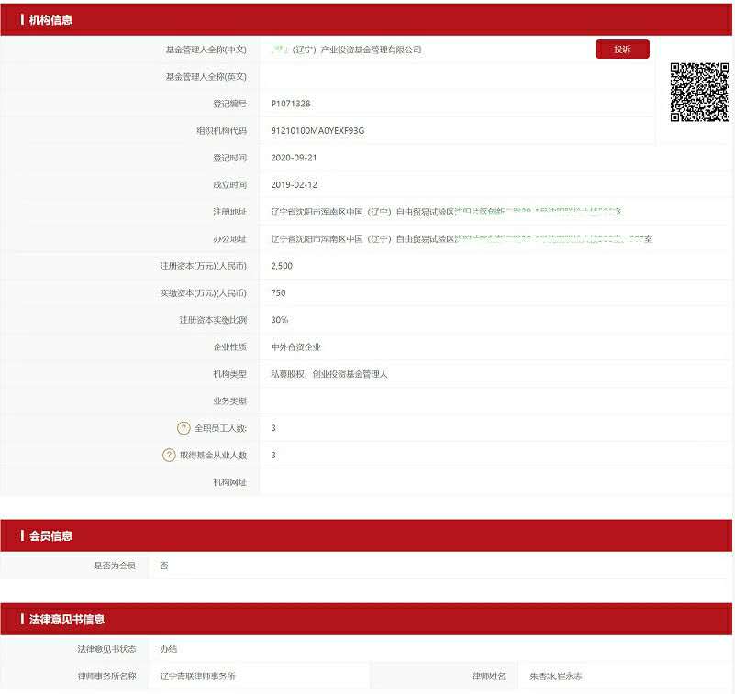Image resolution: width=735 pixels, height=694 pixels.
Task: Select enterprise nature 中外合资企业
Action: pos(295,347)
